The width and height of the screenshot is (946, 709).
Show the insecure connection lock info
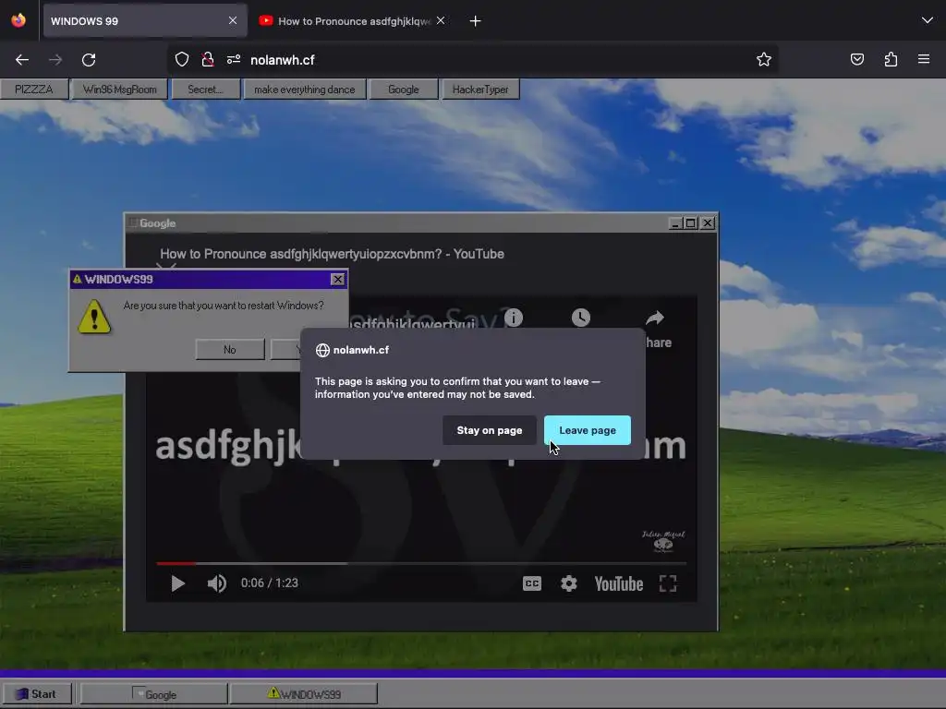pos(208,60)
